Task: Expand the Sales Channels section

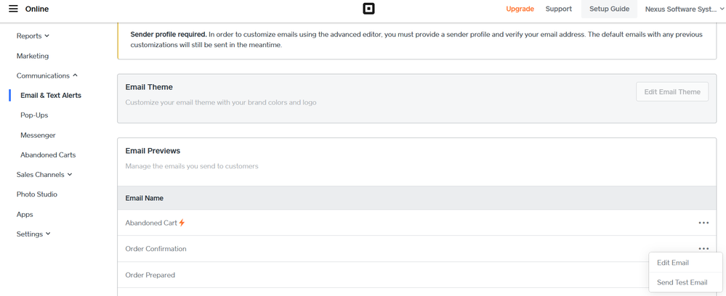Action: [x=45, y=175]
